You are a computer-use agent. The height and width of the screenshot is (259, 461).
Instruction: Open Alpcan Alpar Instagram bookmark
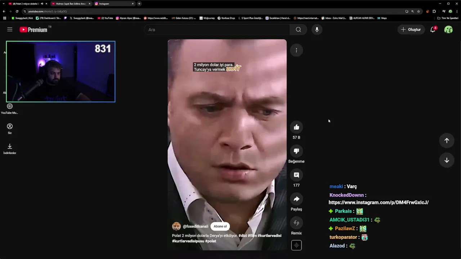128,18
